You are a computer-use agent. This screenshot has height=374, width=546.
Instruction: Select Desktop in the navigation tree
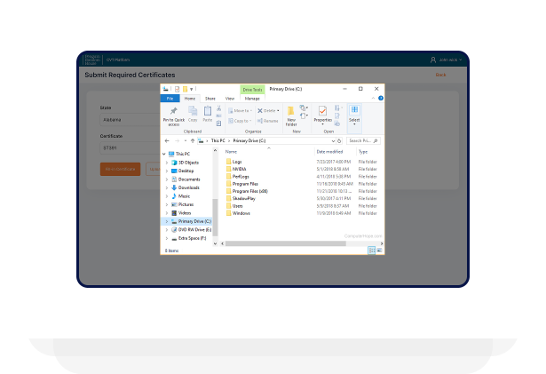[x=186, y=171]
